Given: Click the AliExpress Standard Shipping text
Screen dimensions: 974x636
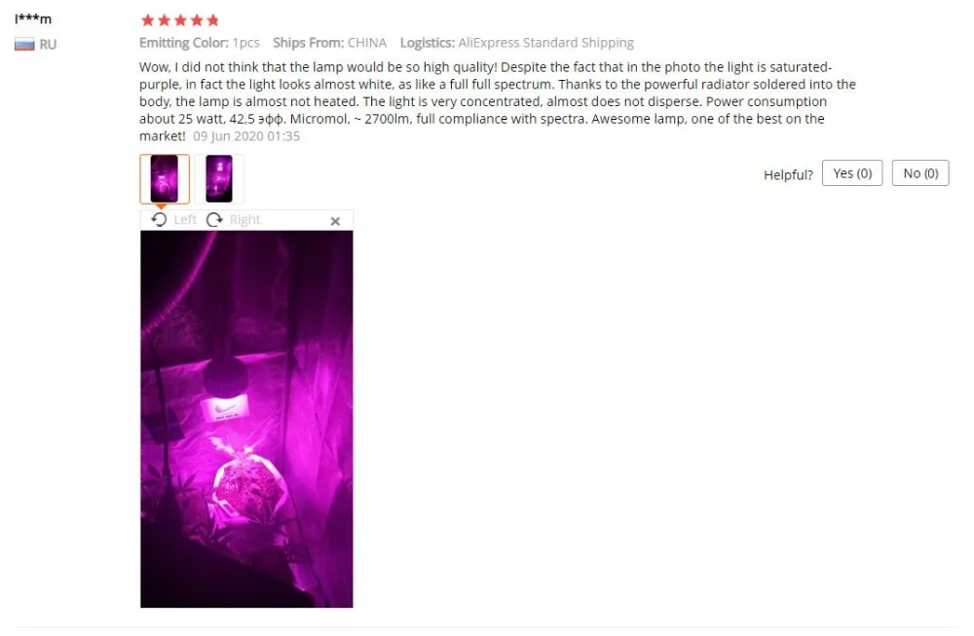Looking at the screenshot, I should (546, 43).
